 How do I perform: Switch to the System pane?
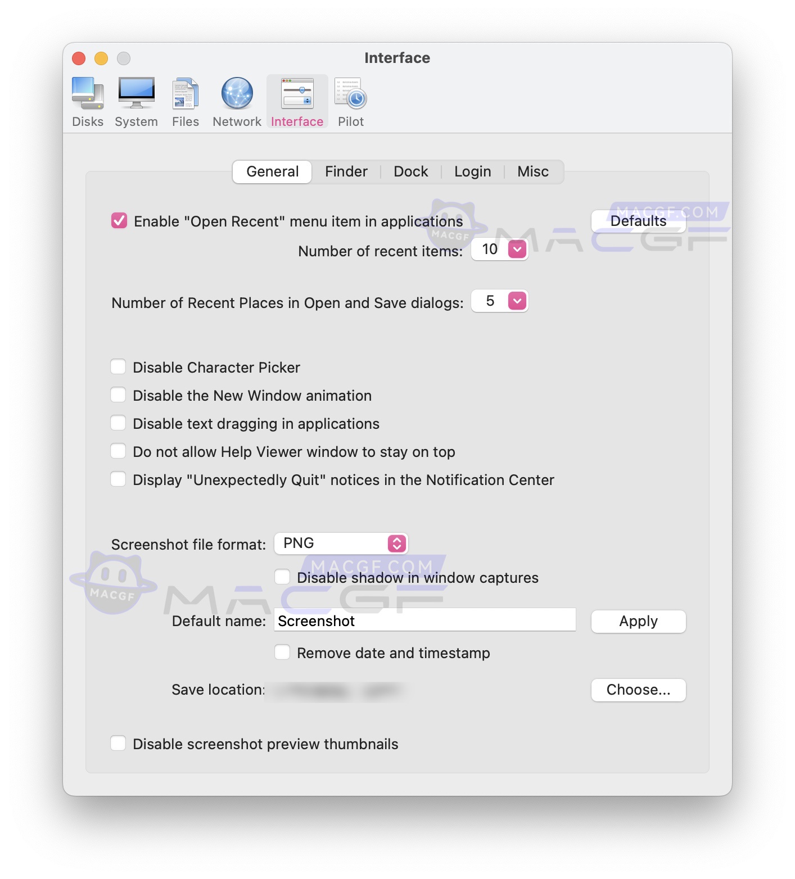(x=136, y=101)
